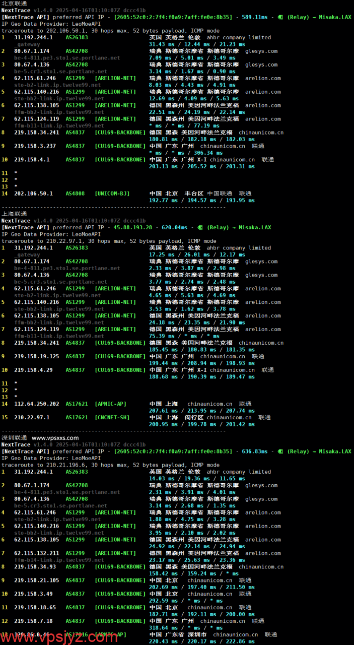Click latency '31.43 ms / 12.44 ms / 21.23 ms'
This screenshot has height=645, width=354.
pyautogui.click(x=197, y=44)
